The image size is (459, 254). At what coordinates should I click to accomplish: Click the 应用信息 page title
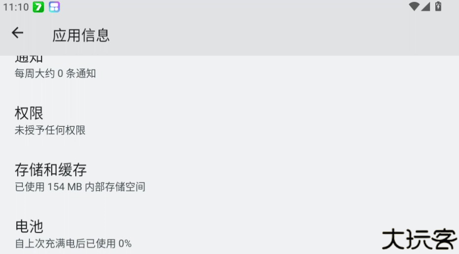tap(81, 35)
